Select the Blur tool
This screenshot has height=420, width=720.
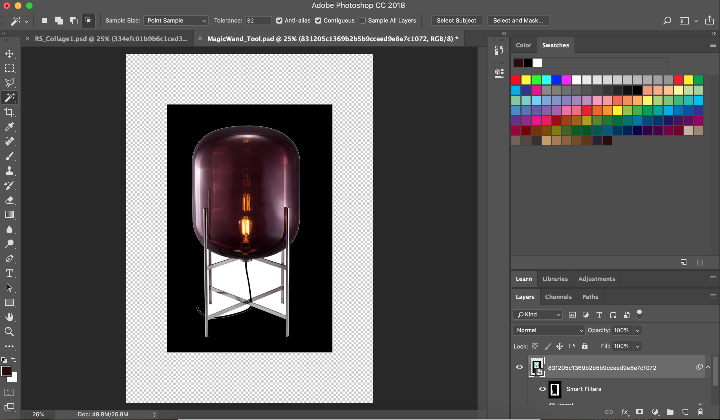coord(9,229)
